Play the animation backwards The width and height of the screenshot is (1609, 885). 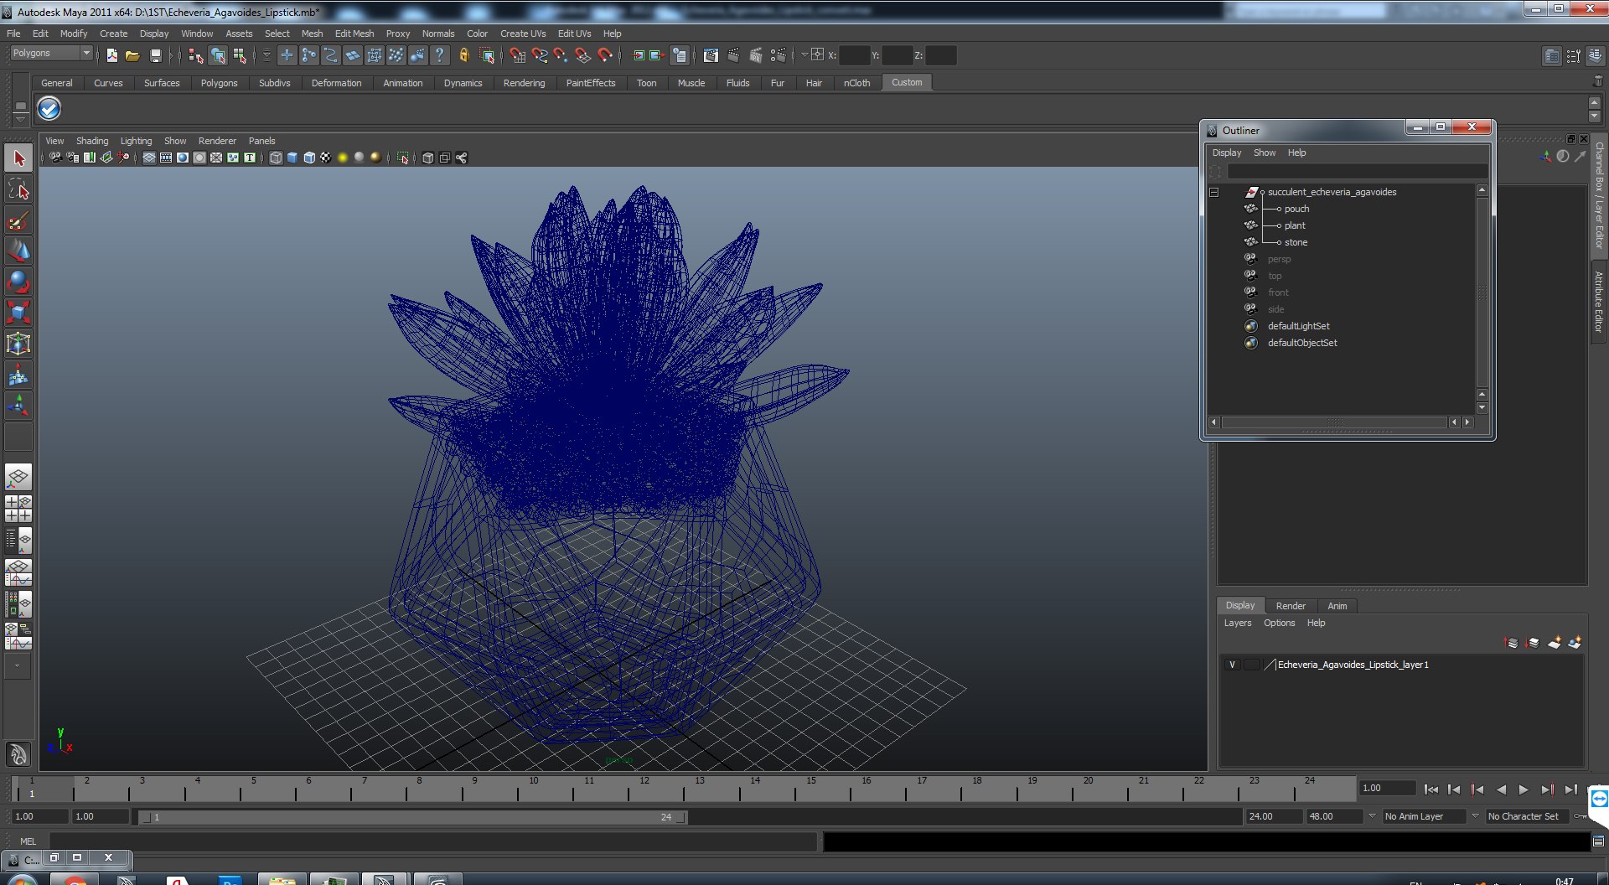[x=1501, y=789]
